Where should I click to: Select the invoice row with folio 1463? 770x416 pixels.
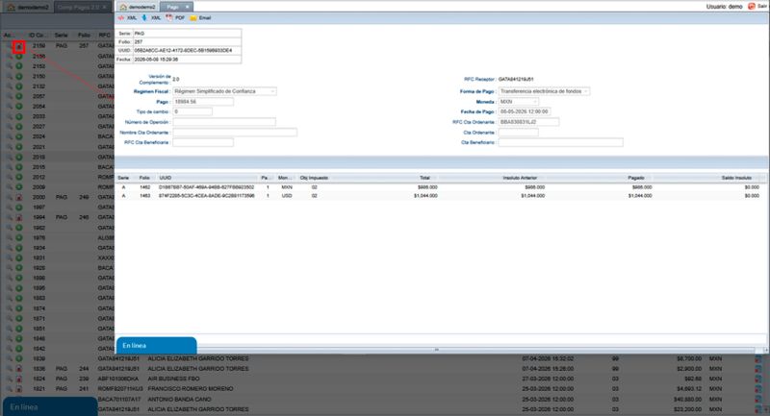point(441,195)
